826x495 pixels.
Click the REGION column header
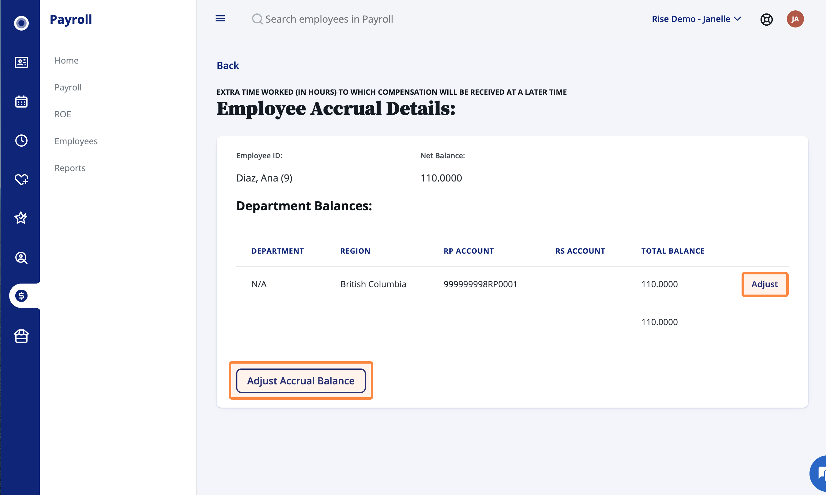tap(355, 251)
